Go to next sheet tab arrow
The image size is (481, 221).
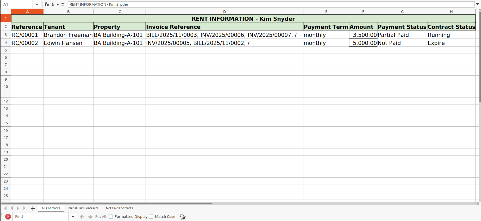pos(18,208)
